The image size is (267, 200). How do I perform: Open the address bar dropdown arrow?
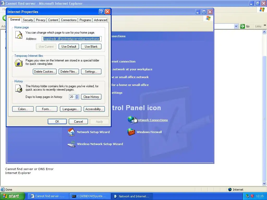(236, 26)
